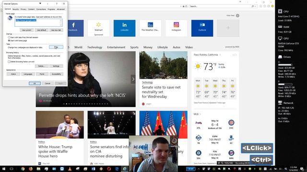Click the Windows Start button

[x=3, y=169]
